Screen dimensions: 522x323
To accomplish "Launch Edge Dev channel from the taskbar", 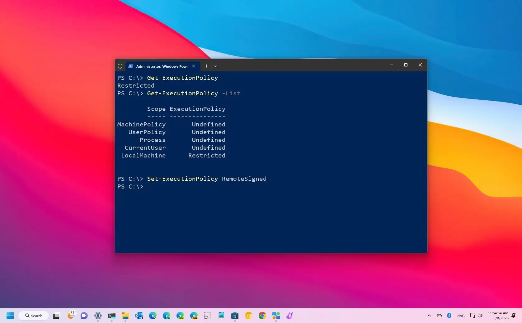I will point(181,316).
